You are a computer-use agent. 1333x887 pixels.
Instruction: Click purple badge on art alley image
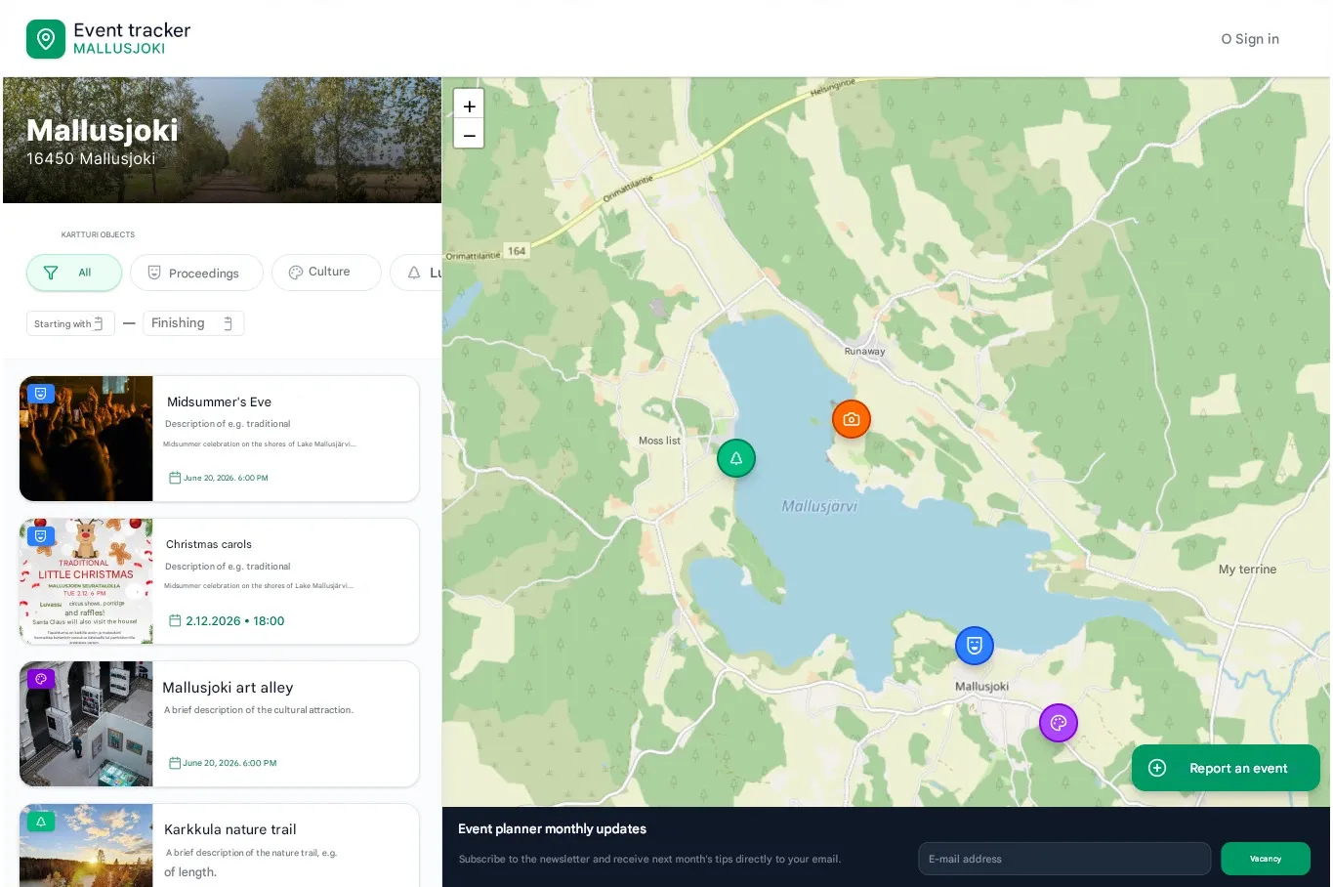pyautogui.click(x=41, y=679)
